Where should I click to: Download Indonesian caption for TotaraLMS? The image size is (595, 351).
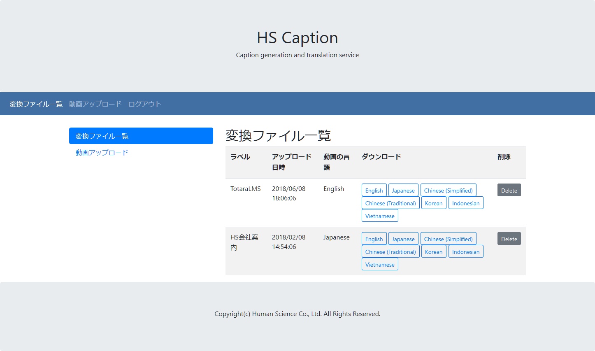(466, 203)
